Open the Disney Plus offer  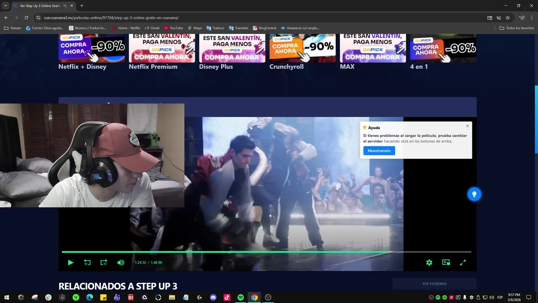[216, 66]
